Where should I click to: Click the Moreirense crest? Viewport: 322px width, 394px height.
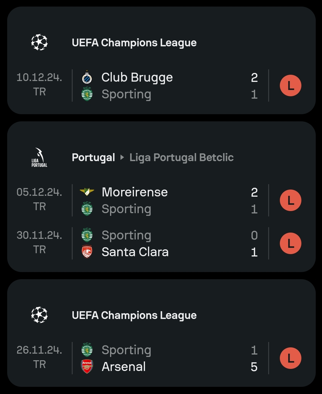click(87, 192)
